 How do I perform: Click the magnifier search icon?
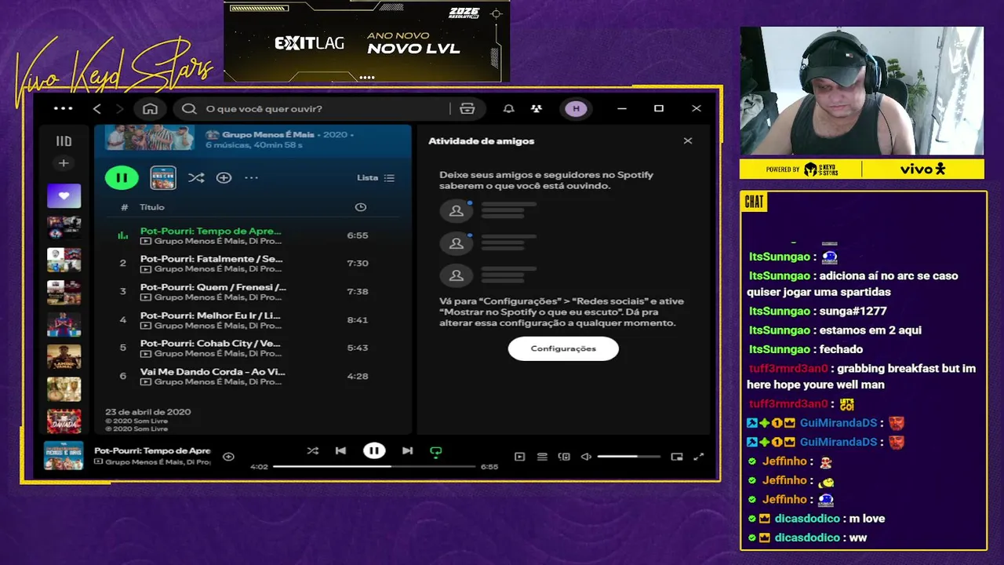(x=189, y=108)
